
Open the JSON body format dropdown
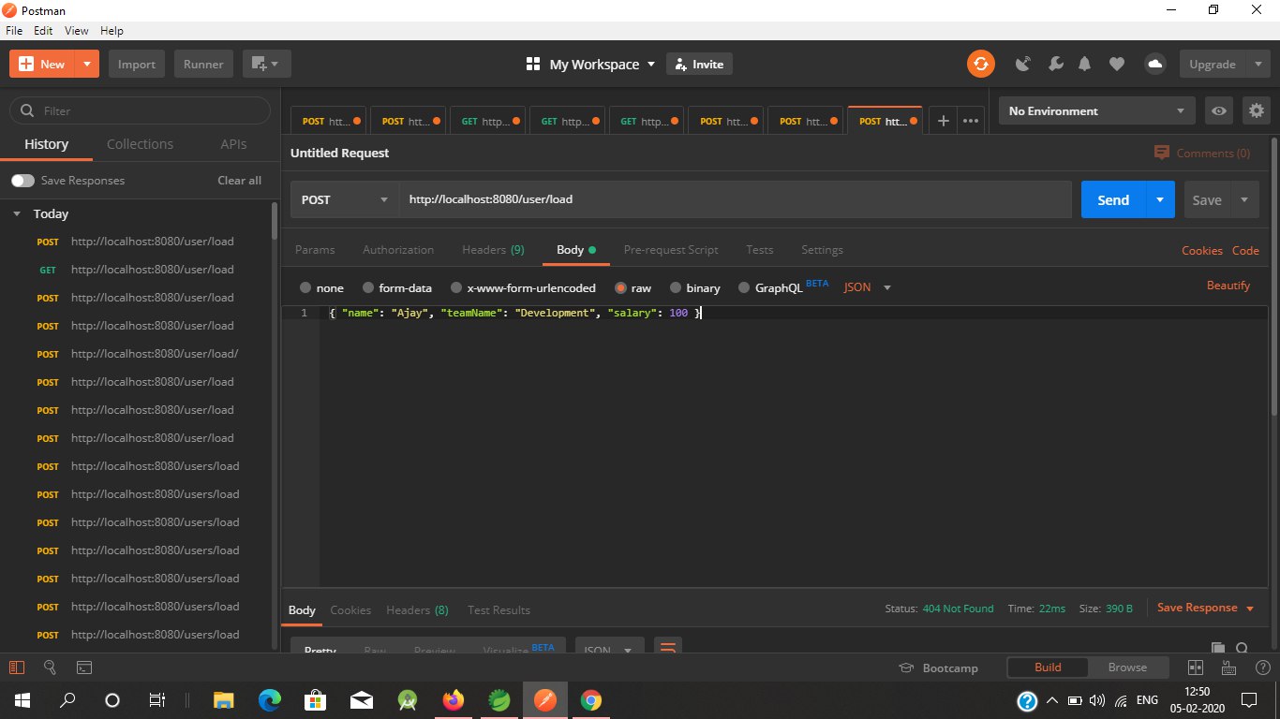868,287
